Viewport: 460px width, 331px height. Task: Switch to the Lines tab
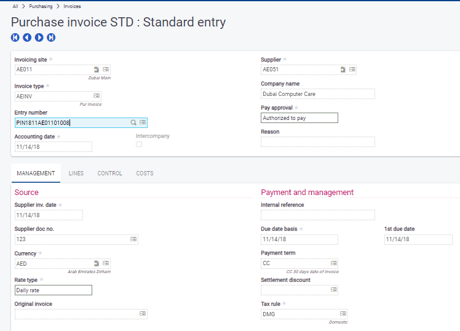(x=76, y=173)
